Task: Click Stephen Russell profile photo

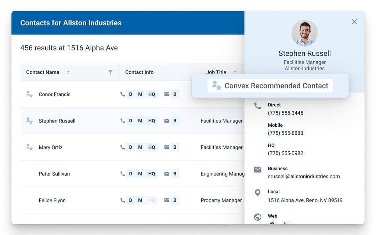Action: pyautogui.click(x=304, y=33)
